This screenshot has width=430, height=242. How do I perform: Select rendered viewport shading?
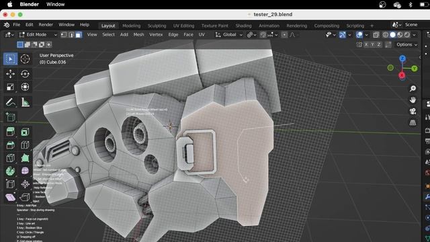coord(407,35)
